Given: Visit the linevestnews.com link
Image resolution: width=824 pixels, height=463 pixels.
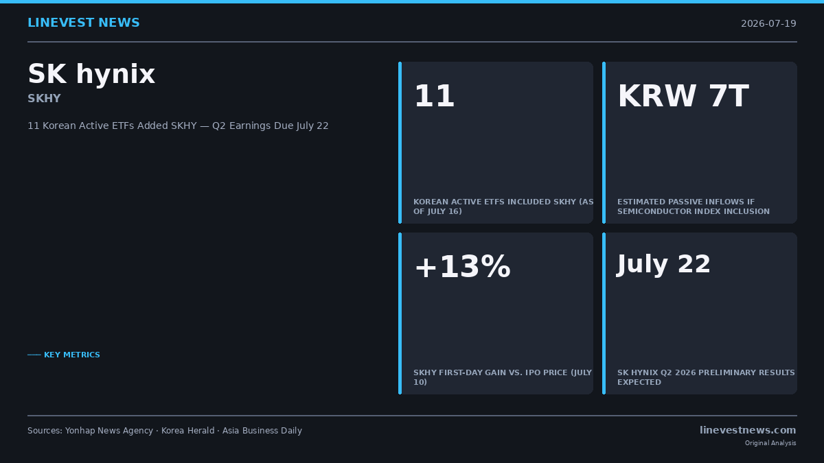Looking at the screenshot, I should (x=748, y=430).
